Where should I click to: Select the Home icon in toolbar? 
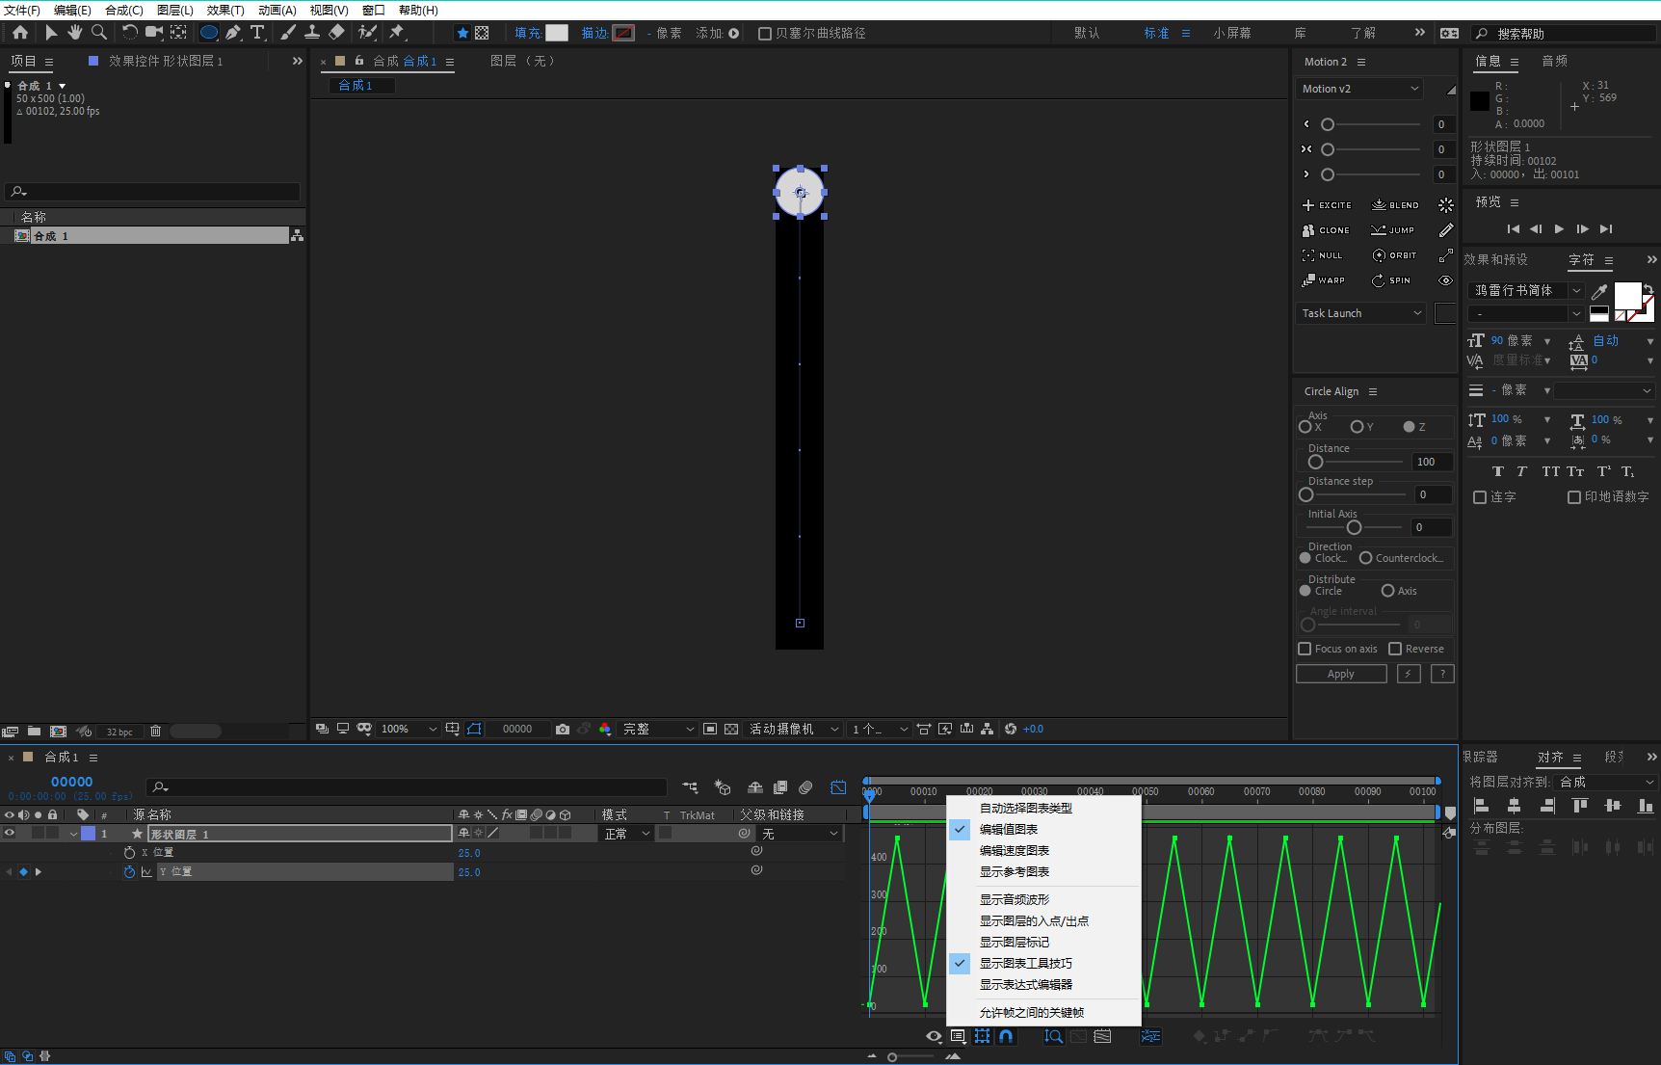pyautogui.click(x=19, y=32)
